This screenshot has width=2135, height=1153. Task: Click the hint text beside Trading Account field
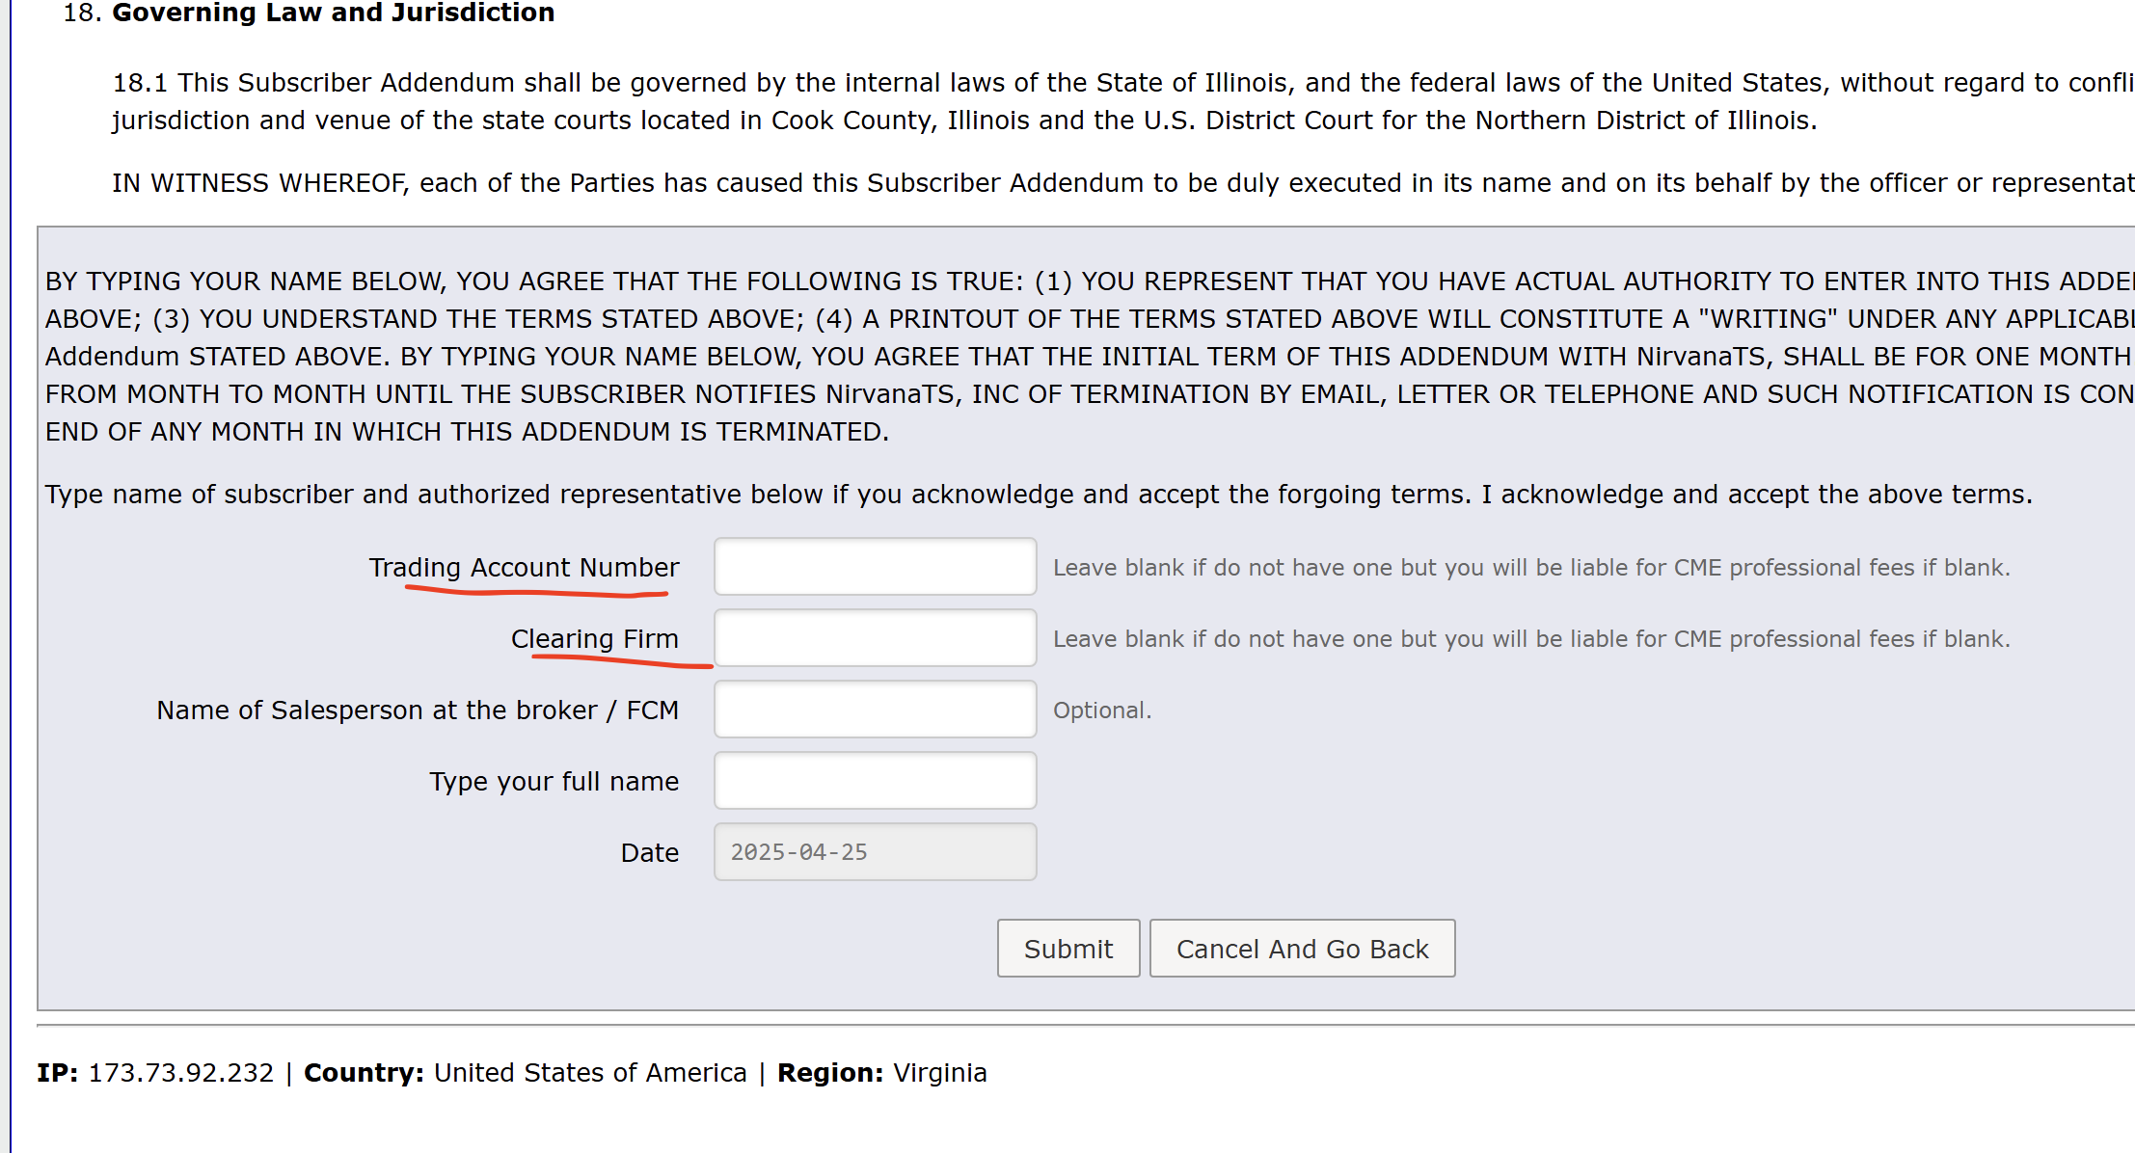(1530, 567)
